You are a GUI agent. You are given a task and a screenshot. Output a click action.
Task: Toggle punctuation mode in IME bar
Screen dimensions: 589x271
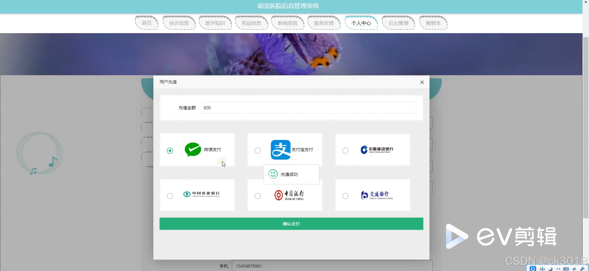point(558,269)
